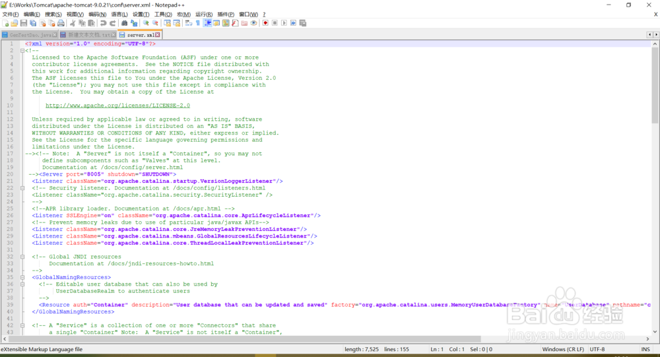Save the current file via toolbar

(x=24, y=23)
